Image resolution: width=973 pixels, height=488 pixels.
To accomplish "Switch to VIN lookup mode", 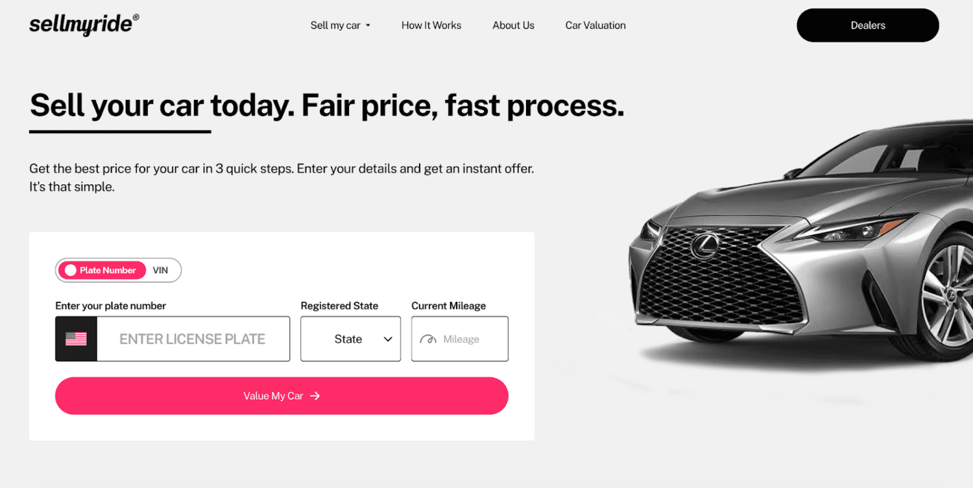I will coord(160,271).
